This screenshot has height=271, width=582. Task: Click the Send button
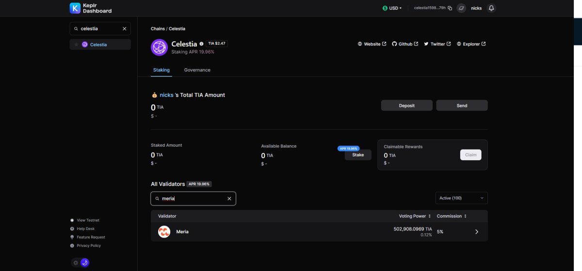462,105
